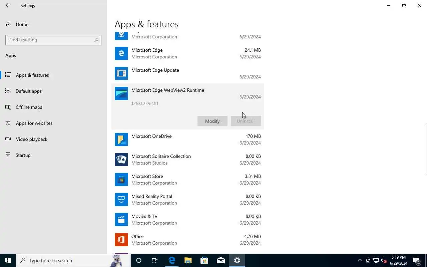Click the Mixed Reality Portal headset icon
Screen dimensions: 427x267
point(121,200)
